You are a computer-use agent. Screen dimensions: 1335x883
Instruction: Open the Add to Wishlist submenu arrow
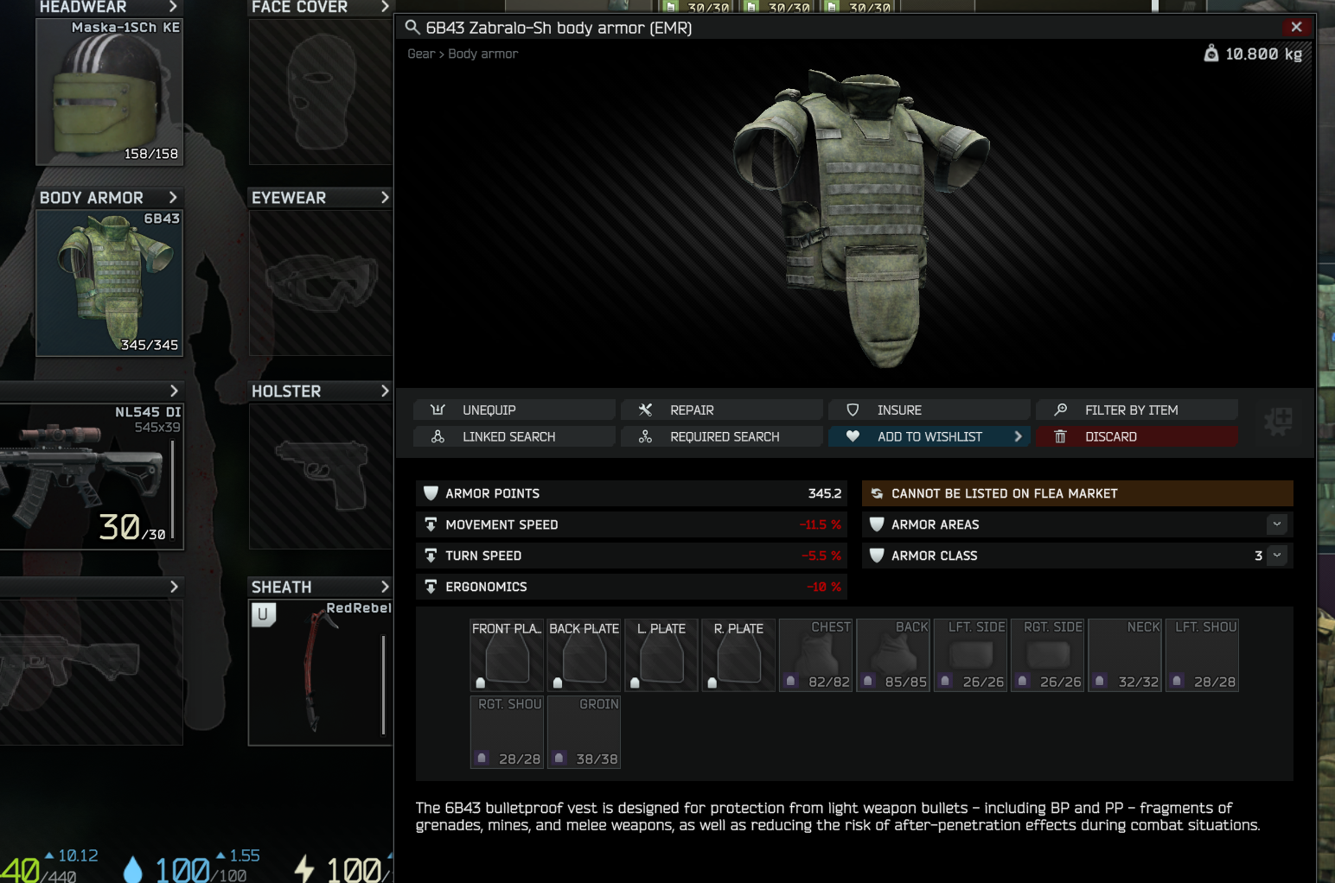click(x=1018, y=436)
